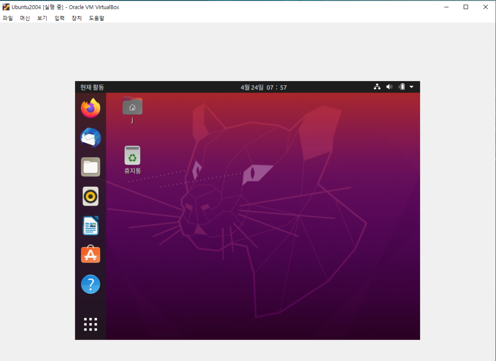Launch Firefox from the Ubuntu dock

coord(91,108)
